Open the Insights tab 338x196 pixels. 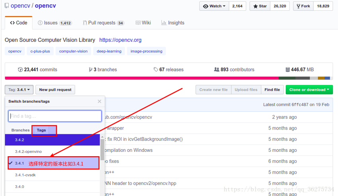click(x=173, y=23)
